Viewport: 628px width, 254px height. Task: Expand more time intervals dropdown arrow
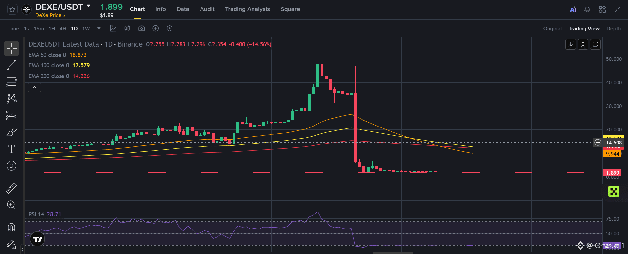point(99,29)
